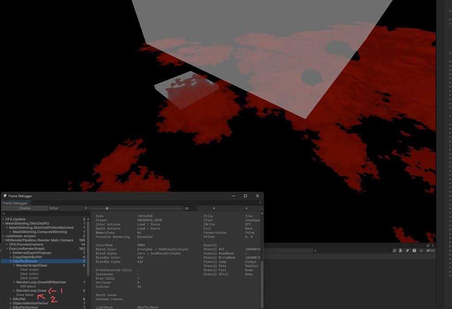The width and height of the screenshot is (452, 309).
Task: Toggle the Disable button in Frame Debugger
Action: click(x=25, y=208)
